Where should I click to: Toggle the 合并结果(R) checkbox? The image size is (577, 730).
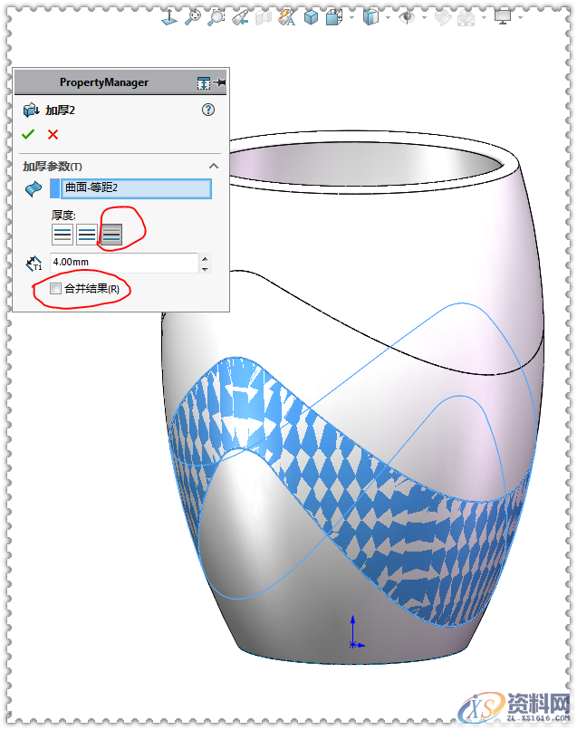55,289
